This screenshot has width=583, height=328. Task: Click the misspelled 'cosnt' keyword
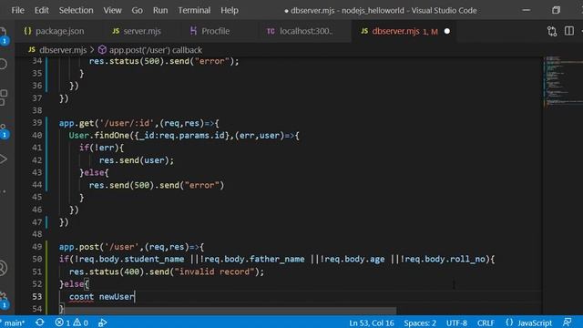click(x=81, y=296)
